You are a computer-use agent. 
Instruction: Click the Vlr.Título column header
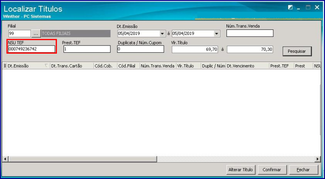coord(189,66)
